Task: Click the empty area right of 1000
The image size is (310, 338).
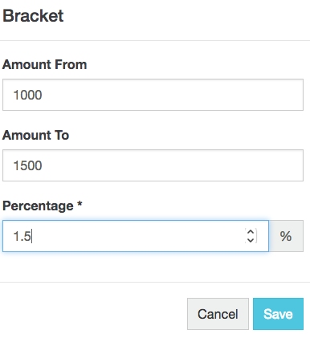Action: [x=171, y=95]
